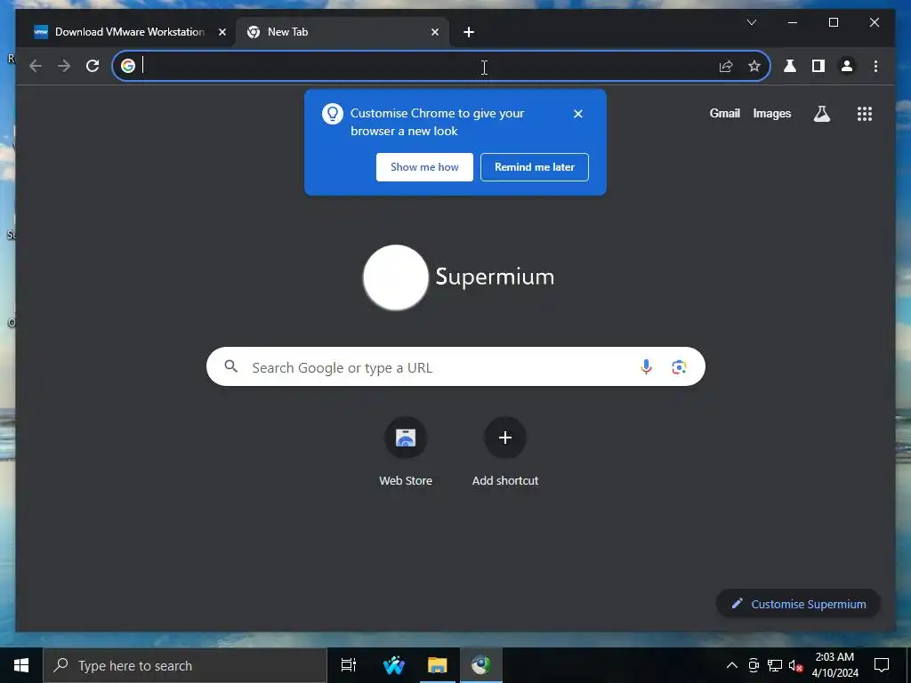Screen dimensions: 911x683
Task: Launch the blue W app on taskbar
Action: click(x=394, y=665)
